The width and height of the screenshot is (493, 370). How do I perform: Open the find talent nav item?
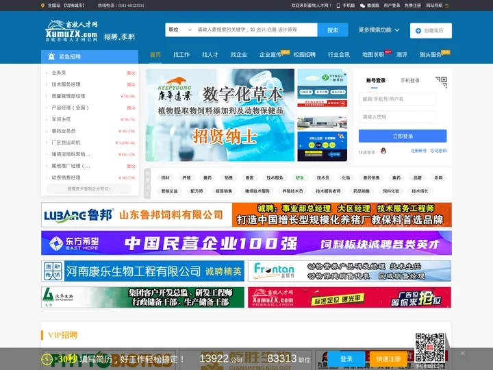click(x=210, y=55)
